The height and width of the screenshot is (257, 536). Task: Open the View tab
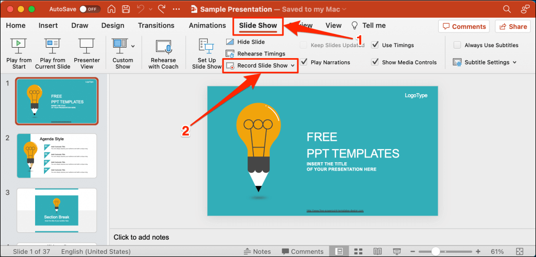(x=333, y=25)
